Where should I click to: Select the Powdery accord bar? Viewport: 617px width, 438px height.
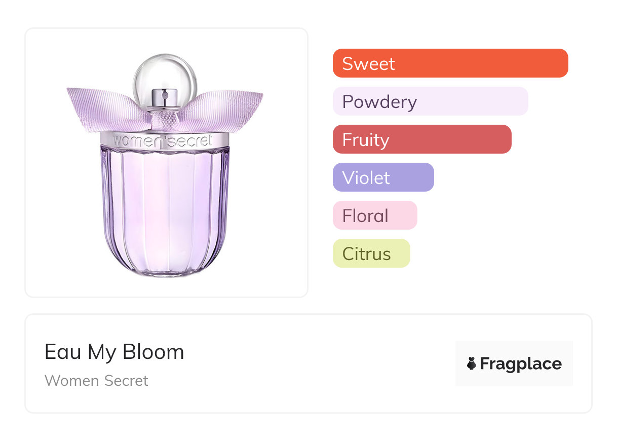(x=430, y=101)
